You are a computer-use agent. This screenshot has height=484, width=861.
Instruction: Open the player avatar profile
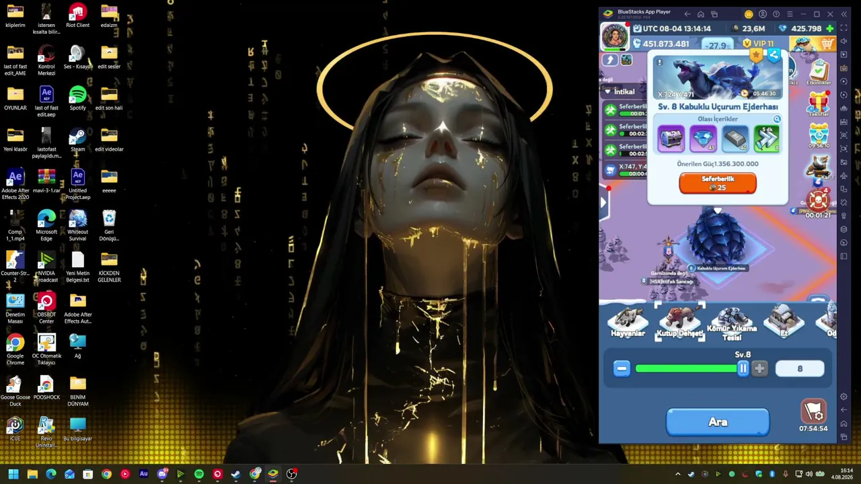tap(614, 36)
